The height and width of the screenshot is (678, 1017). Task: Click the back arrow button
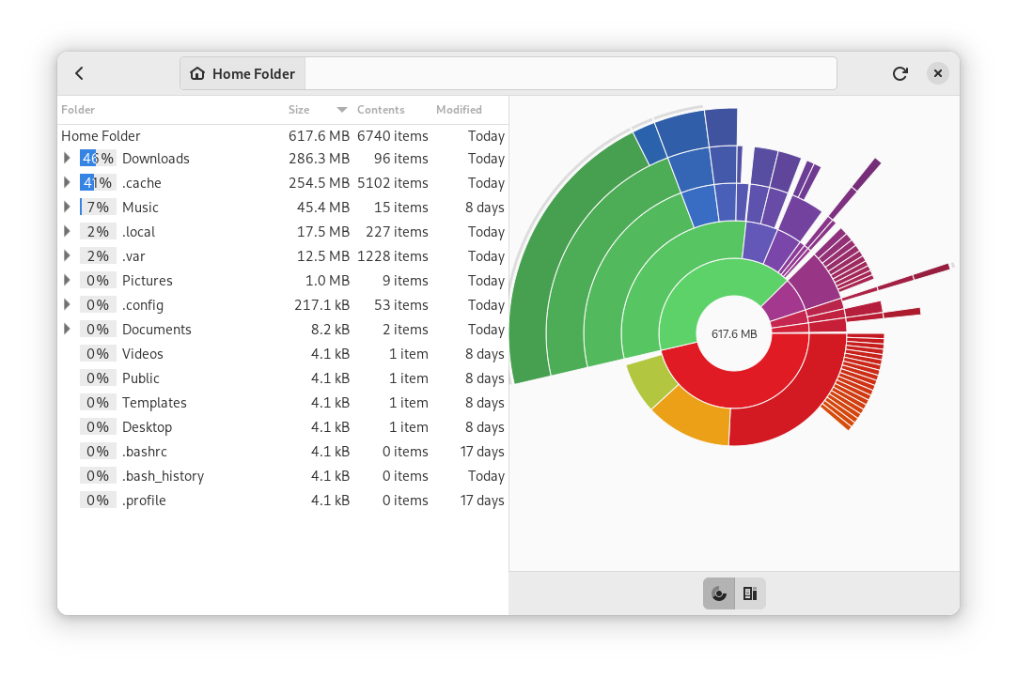pyautogui.click(x=80, y=73)
